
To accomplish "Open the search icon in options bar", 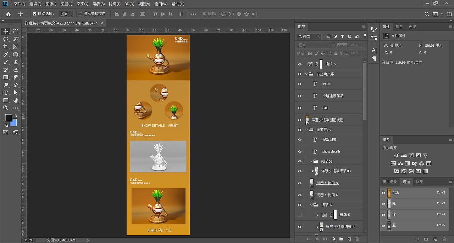I will (x=427, y=14).
